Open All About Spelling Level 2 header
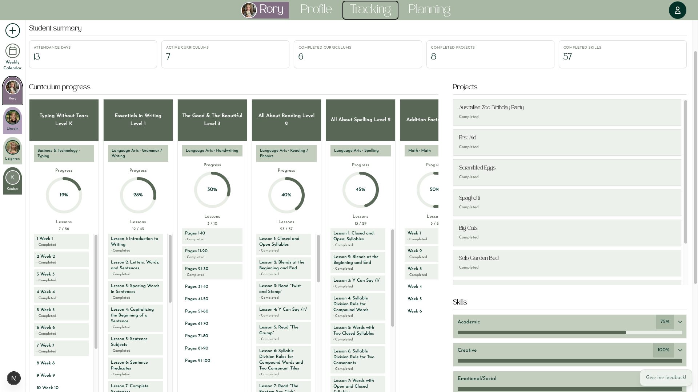 tap(361, 120)
